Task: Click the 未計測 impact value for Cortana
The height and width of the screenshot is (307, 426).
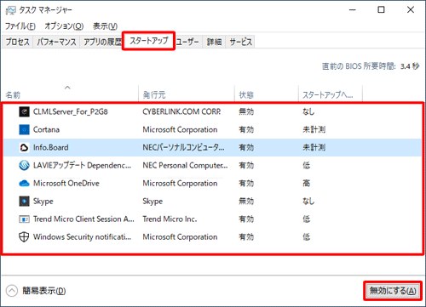Action: coord(314,129)
